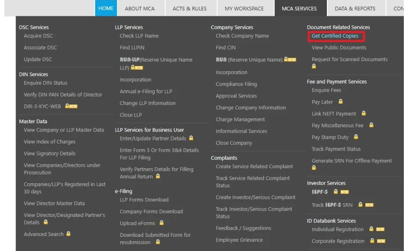The width and height of the screenshot is (418, 251).
Task: Open Create Investor/Serious Complaint
Action: point(255,197)
